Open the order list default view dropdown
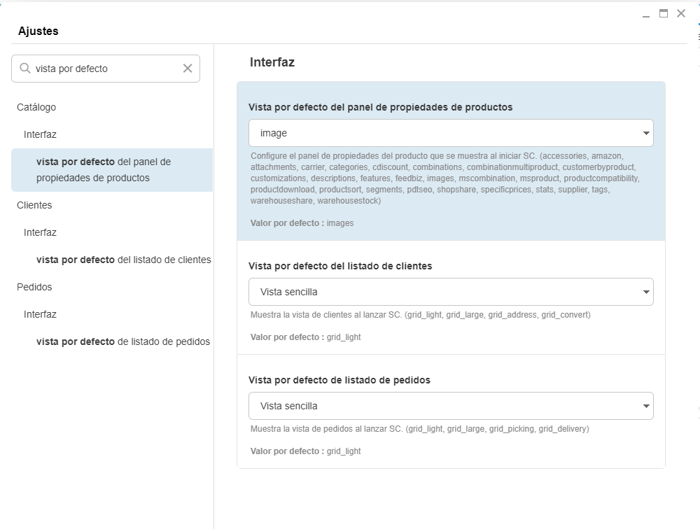This screenshot has width=700, height=529. coord(451,406)
